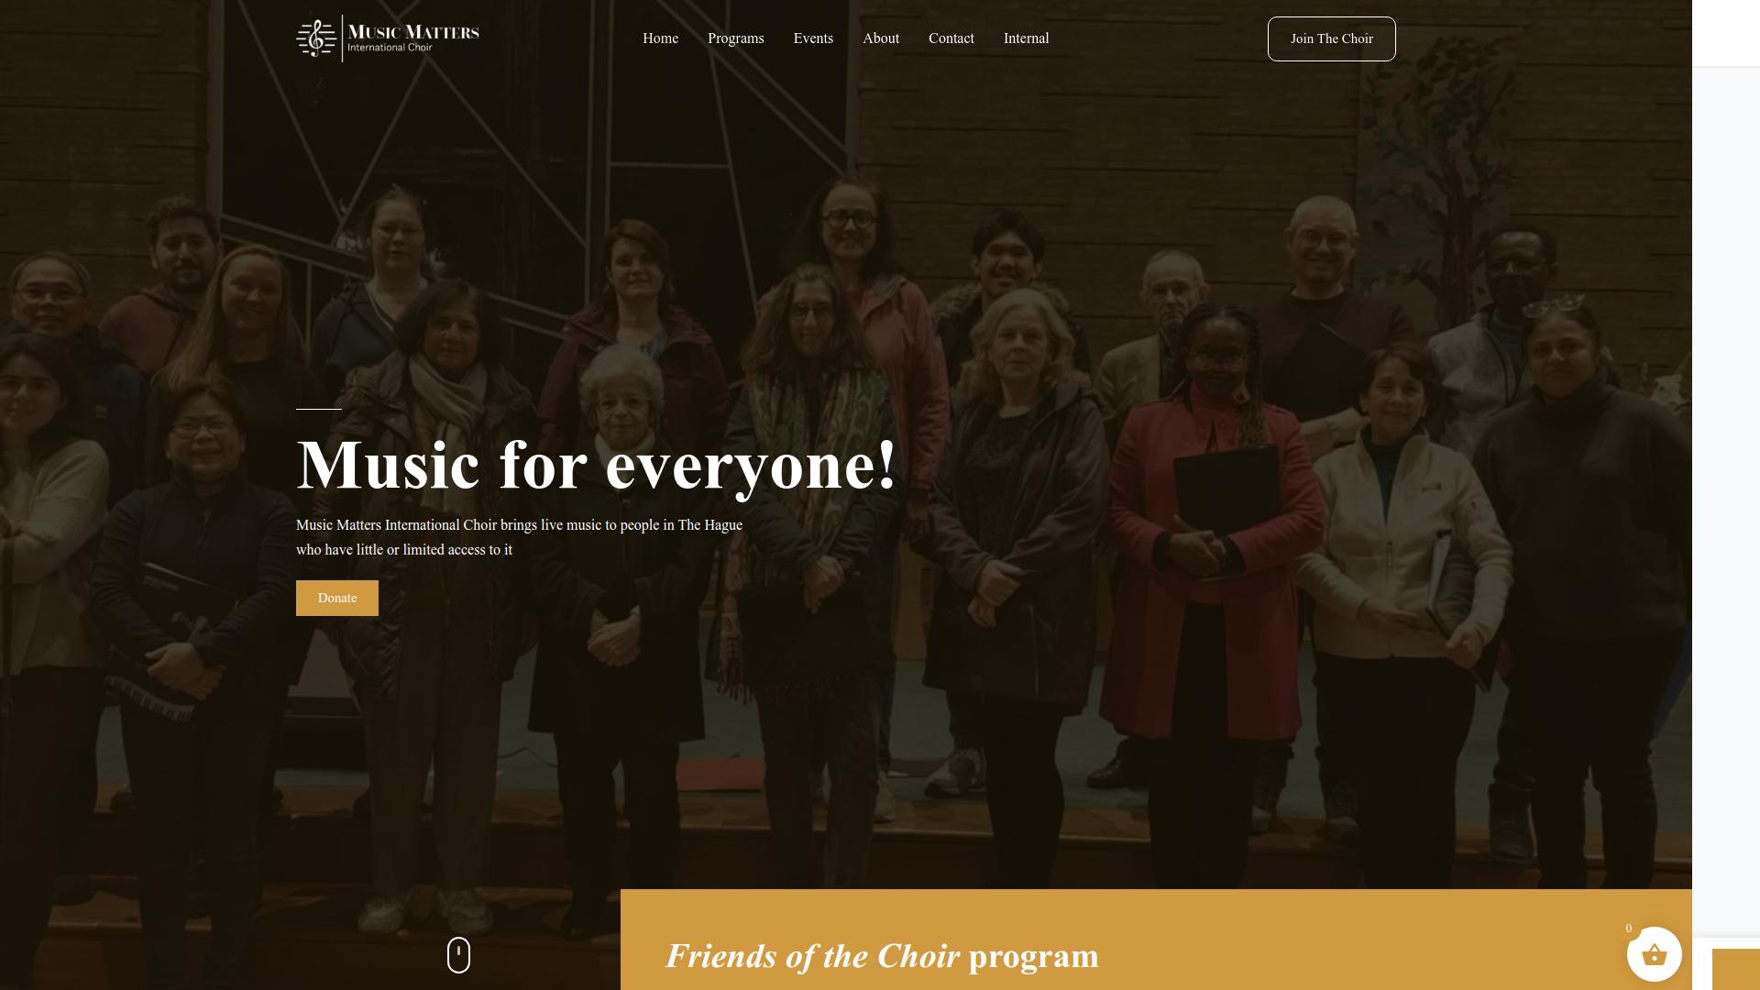
Task: Click the tagline about live music in The Hague
Action: tap(519, 537)
